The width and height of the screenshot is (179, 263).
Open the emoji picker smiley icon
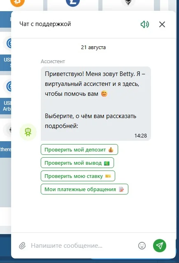click(142, 246)
